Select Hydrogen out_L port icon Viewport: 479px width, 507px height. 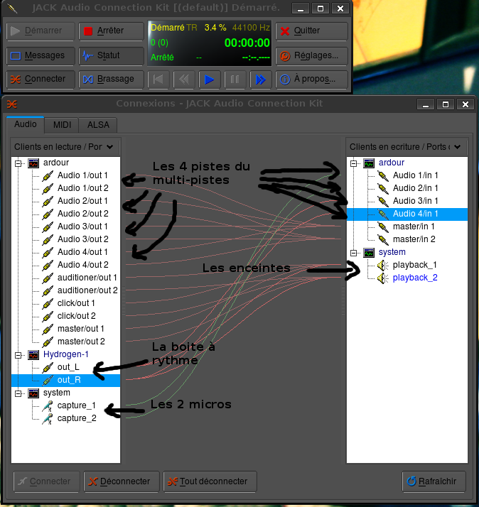click(x=48, y=368)
